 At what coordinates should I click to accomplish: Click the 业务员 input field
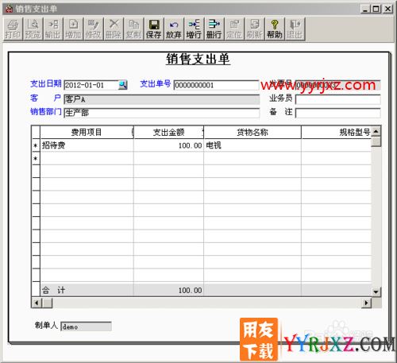[338, 99]
